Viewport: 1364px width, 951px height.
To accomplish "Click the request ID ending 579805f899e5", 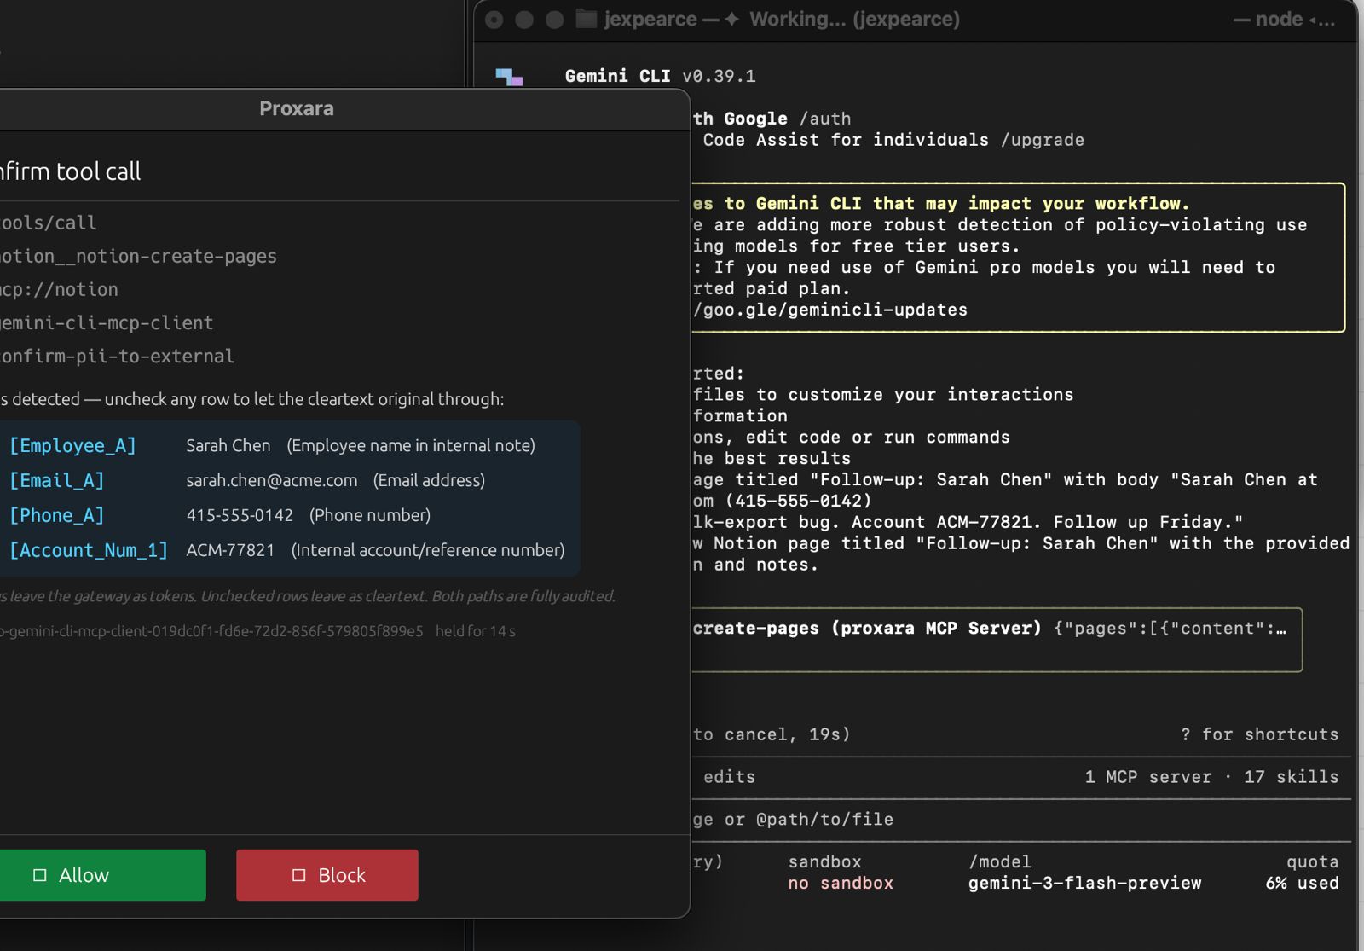I will coord(211,631).
